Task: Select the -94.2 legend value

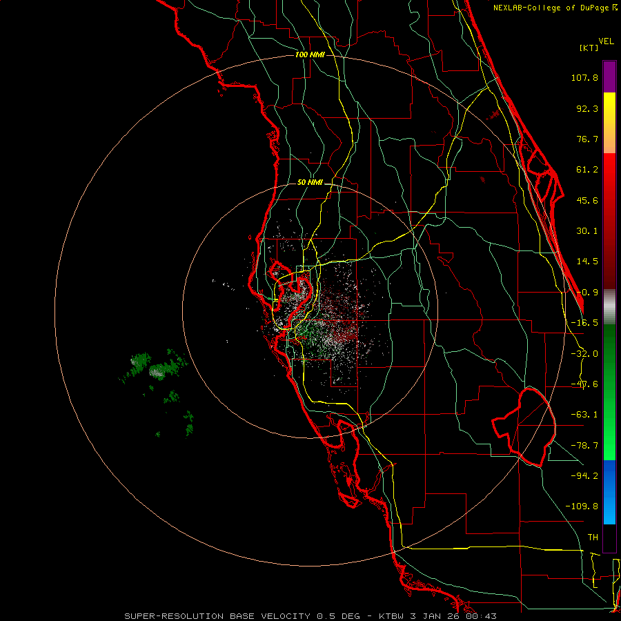Action: coord(584,475)
